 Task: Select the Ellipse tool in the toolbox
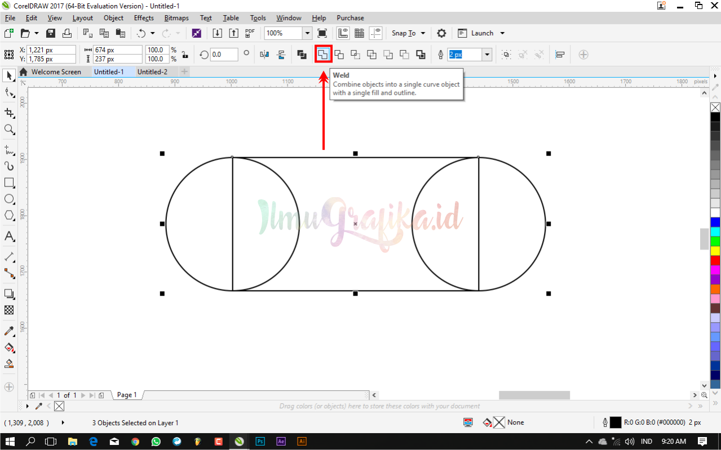tap(9, 199)
